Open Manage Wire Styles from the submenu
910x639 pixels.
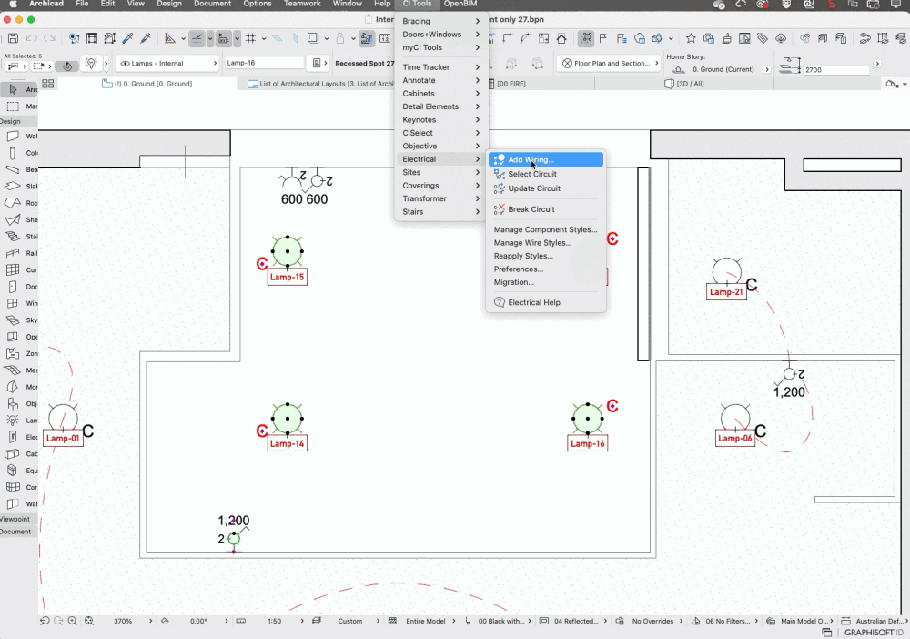pyautogui.click(x=532, y=243)
